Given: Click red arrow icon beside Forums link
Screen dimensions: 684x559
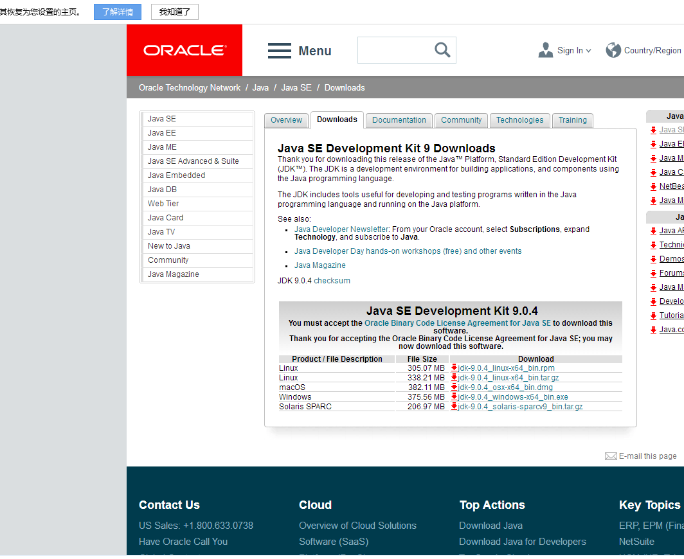Looking at the screenshot, I should coord(653,273).
